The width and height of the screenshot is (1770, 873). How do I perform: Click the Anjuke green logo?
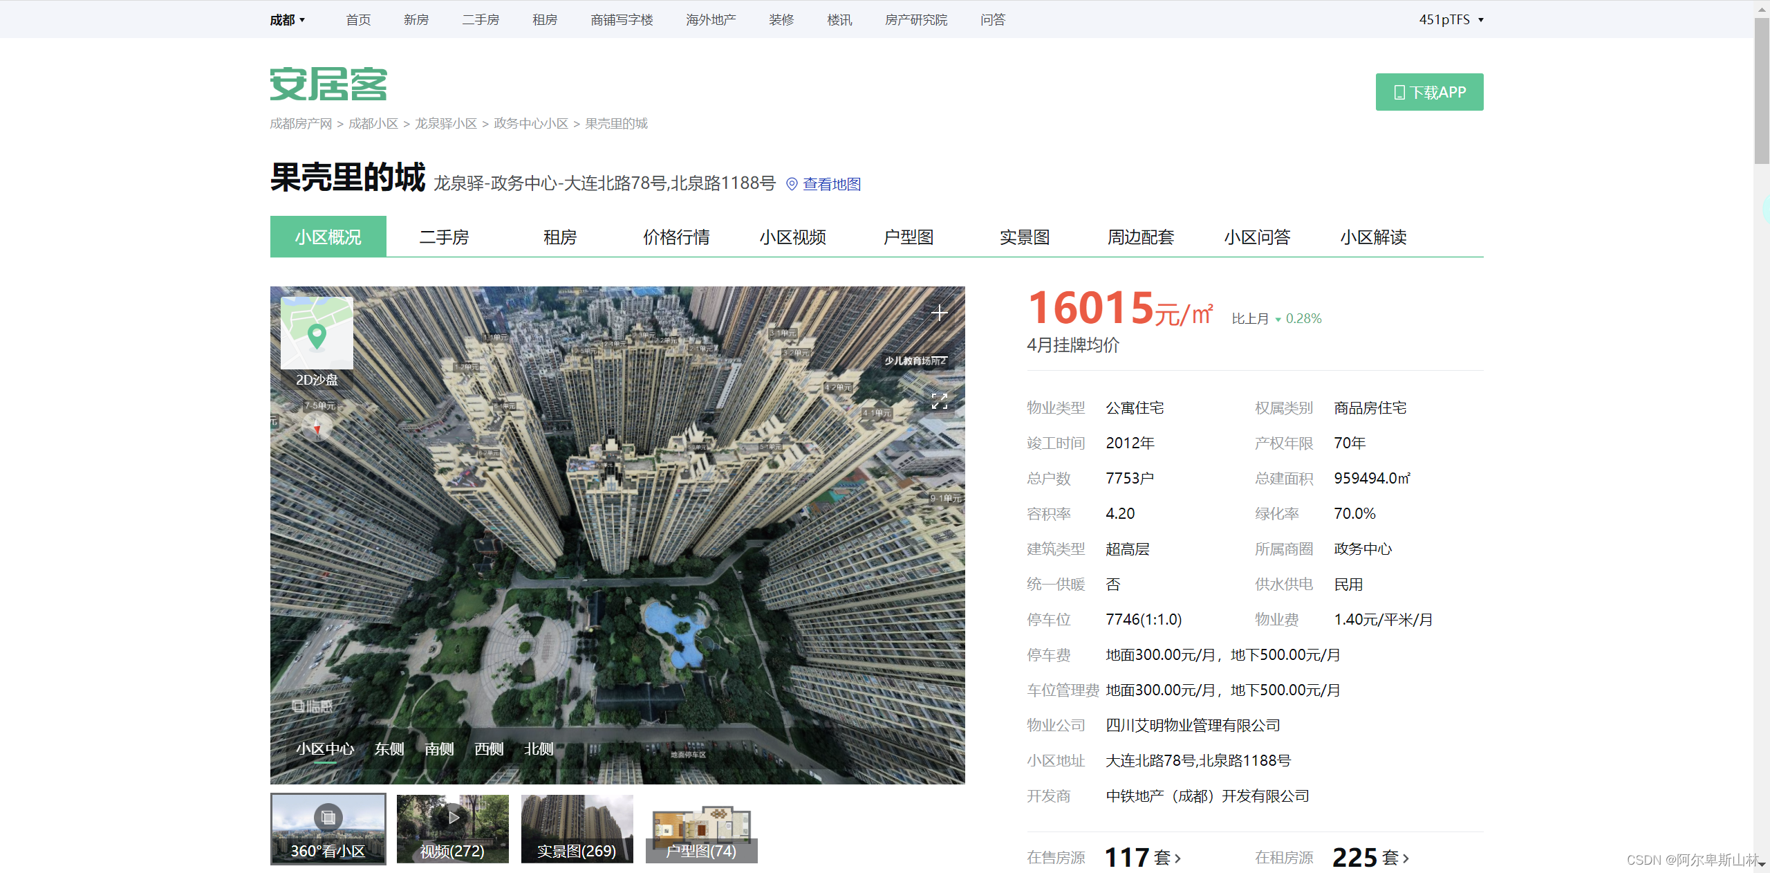(328, 84)
